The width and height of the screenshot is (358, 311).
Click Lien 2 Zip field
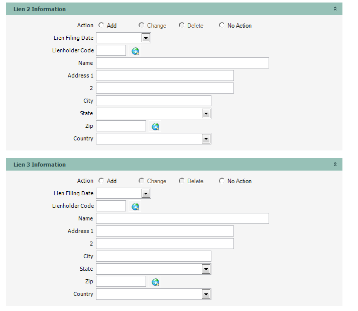121,126
